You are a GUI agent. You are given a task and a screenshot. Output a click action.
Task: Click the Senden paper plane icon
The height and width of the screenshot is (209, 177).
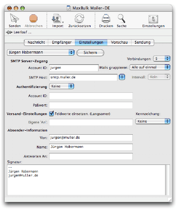point(15,18)
